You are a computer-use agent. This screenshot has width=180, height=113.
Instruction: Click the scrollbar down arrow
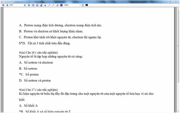(x=178, y=111)
